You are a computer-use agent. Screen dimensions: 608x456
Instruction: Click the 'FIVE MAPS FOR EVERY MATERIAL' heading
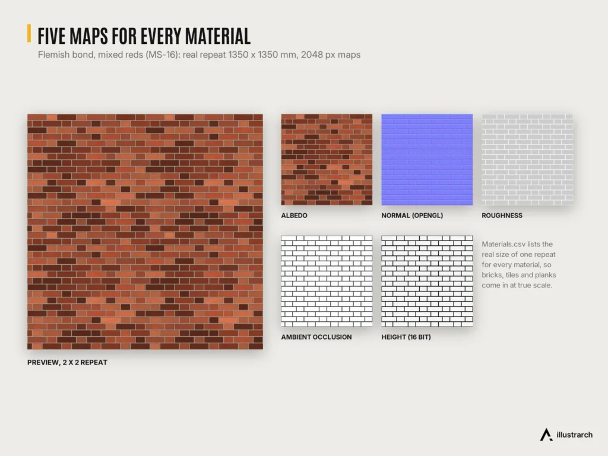click(x=144, y=36)
